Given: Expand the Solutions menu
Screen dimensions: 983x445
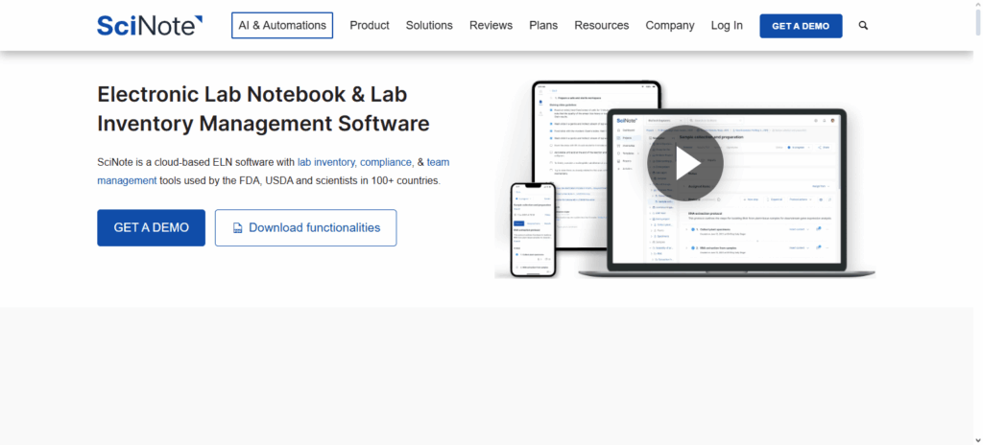Looking at the screenshot, I should coord(429,26).
